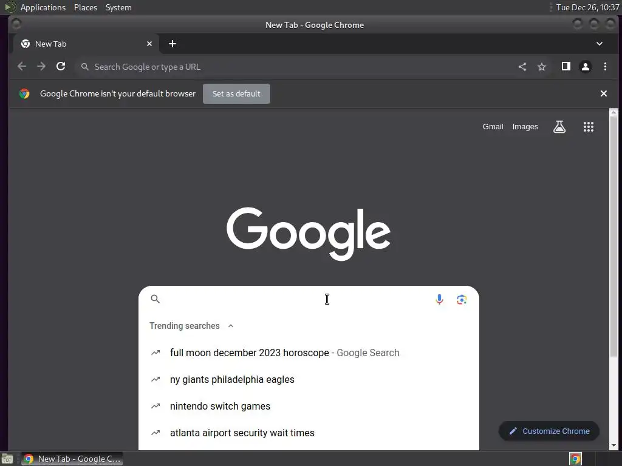Select the New Tab tab
Screen dimensions: 622x466
pos(86,44)
